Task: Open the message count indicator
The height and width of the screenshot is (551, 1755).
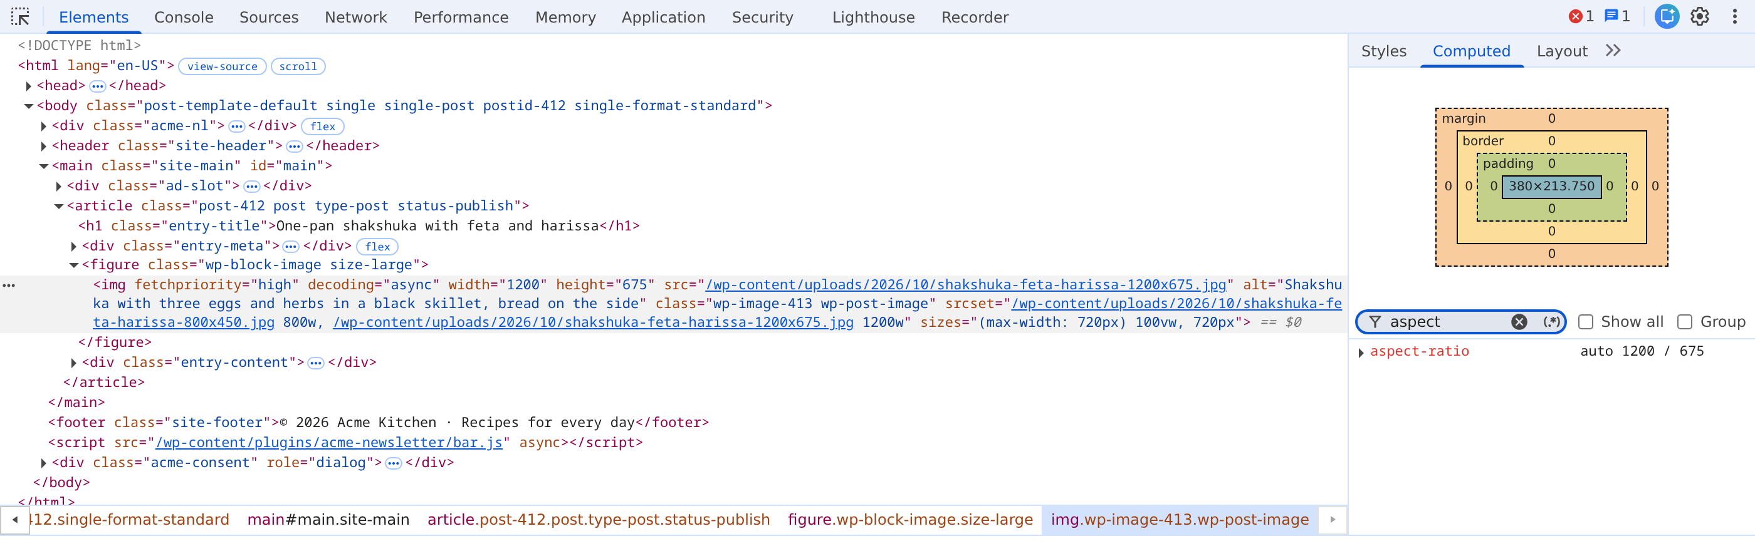Action: coord(1616,16)
